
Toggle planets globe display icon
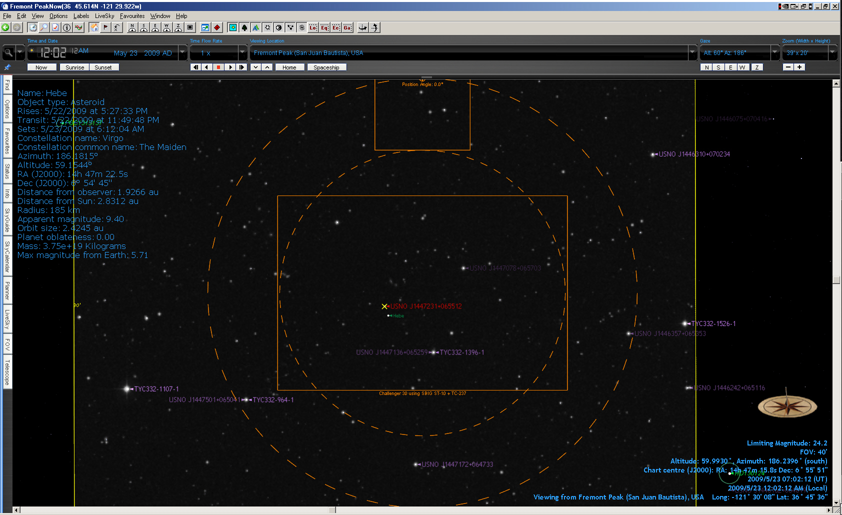[x=279, y=27]
